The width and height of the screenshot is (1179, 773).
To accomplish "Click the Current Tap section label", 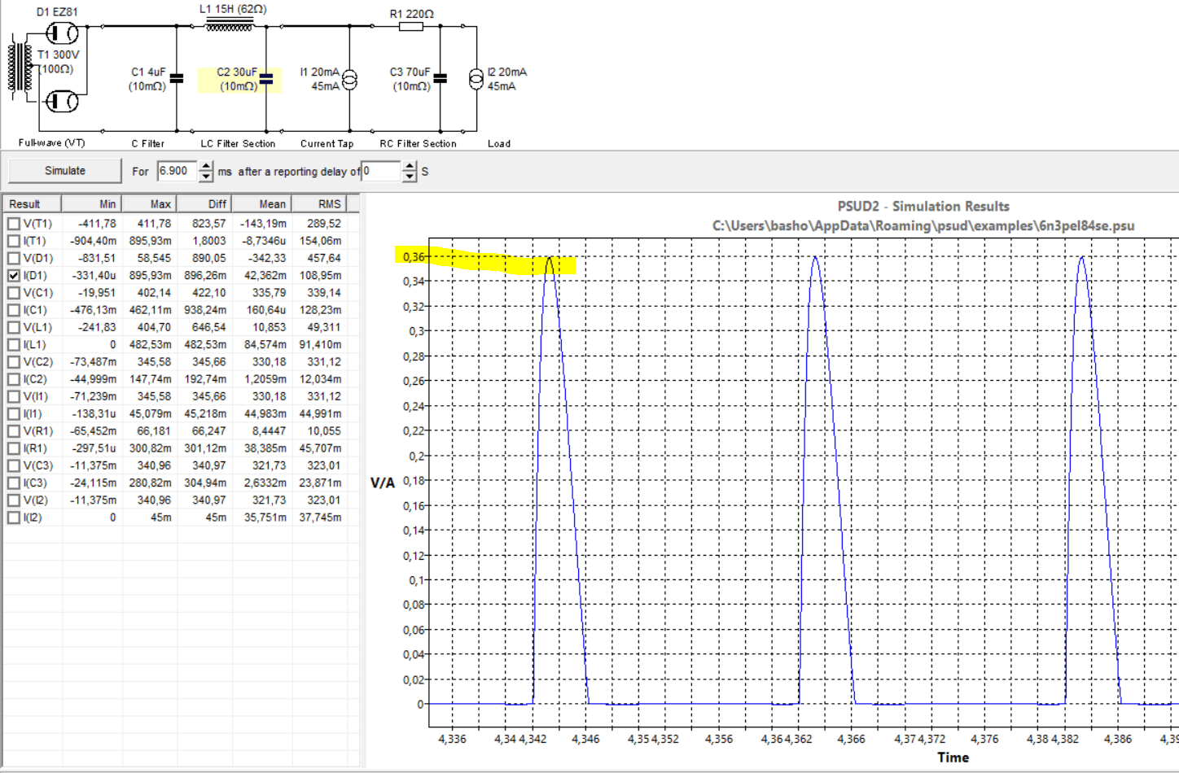I will coord(327,143).
